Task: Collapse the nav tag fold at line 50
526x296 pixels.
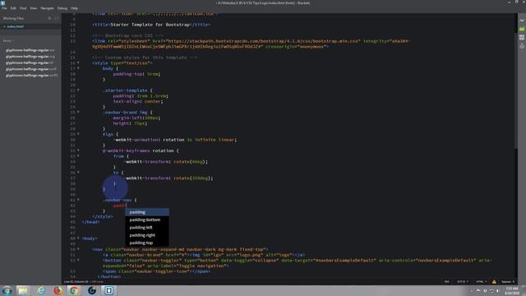Action: (x=79, y=249)
